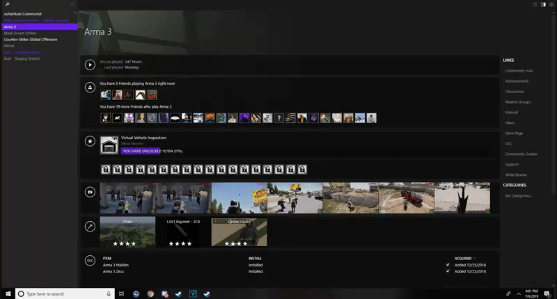The height and width of the screenshot is (299, 557).
Task: Switch to list view mode
Action: (535, 5)
